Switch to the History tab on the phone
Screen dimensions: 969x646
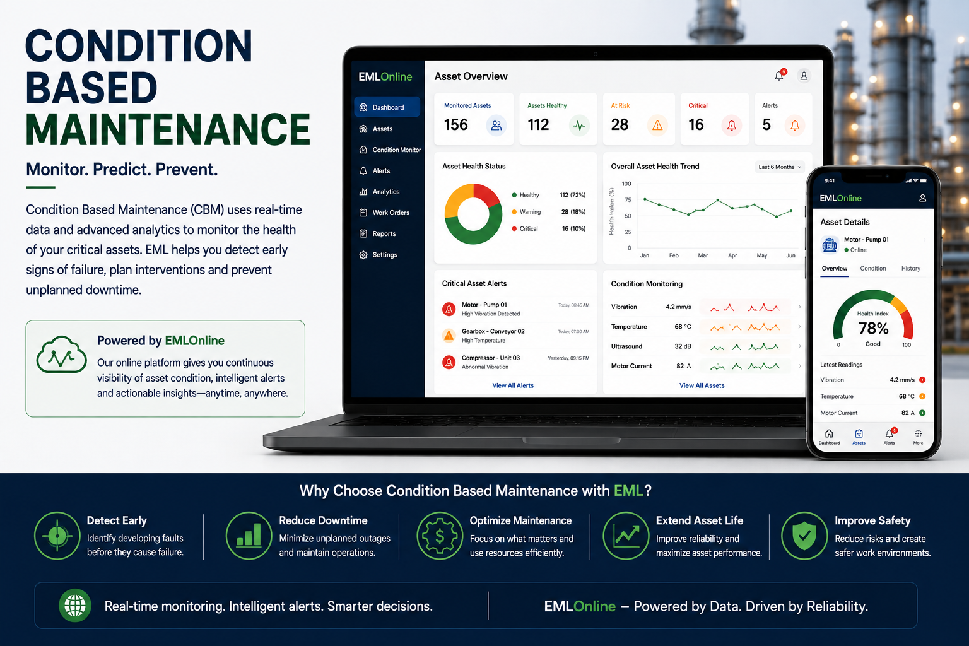coord(911,269)
